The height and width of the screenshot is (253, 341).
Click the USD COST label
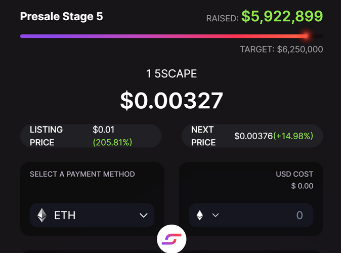(294, 174)
